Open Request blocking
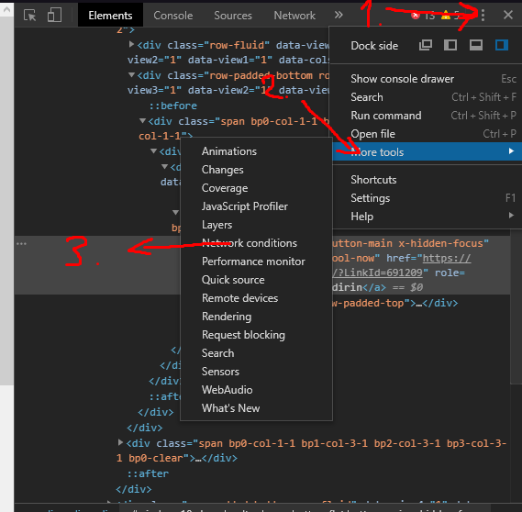 click(x=256, y=335)
